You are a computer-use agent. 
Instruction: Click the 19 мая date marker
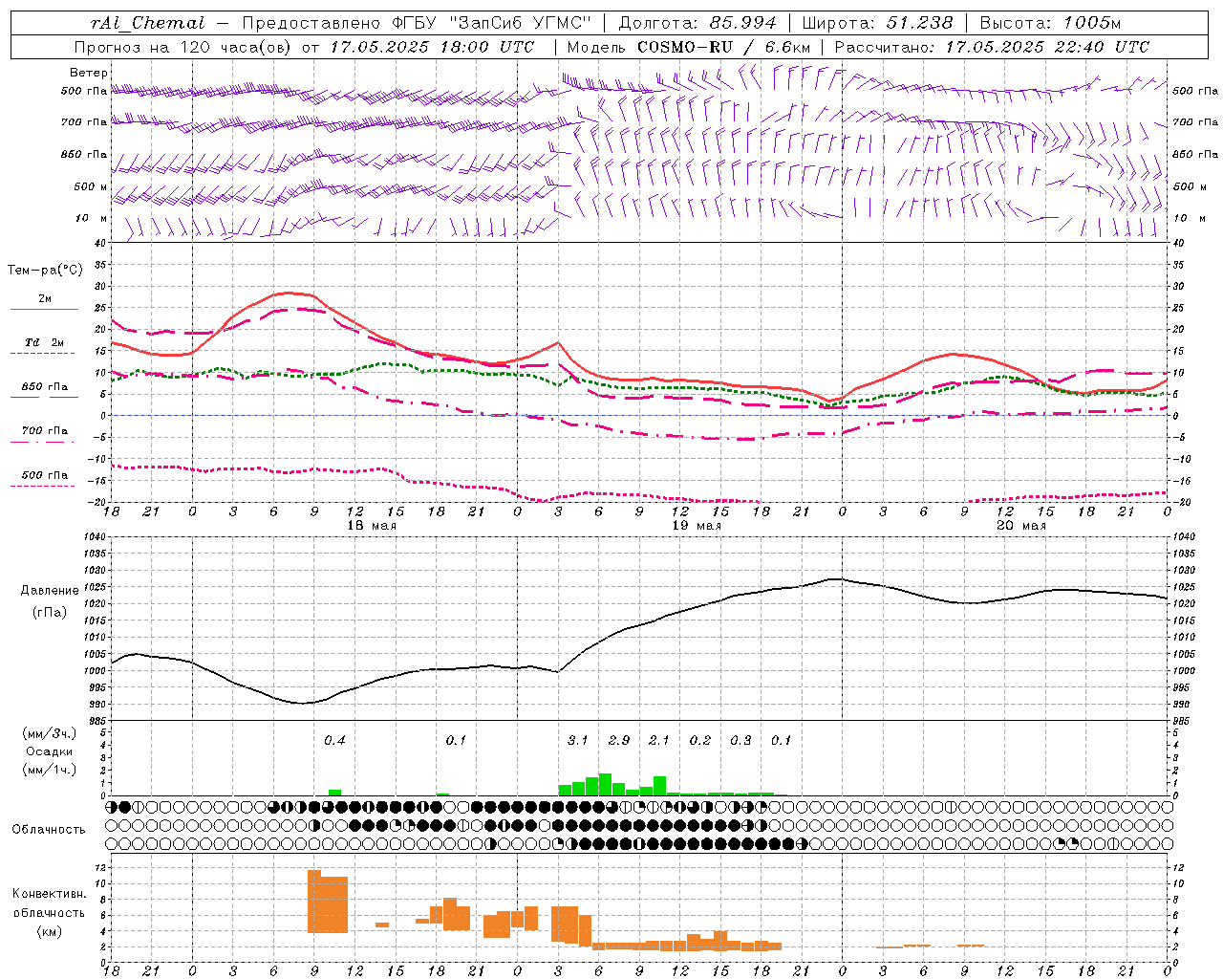697,526
